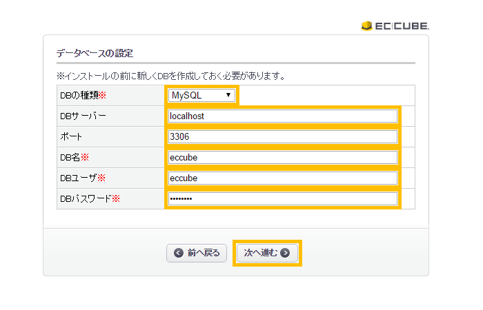Click the 前へ戻る button
Viewport: 483px width, 310px height.
coord(197,253)
